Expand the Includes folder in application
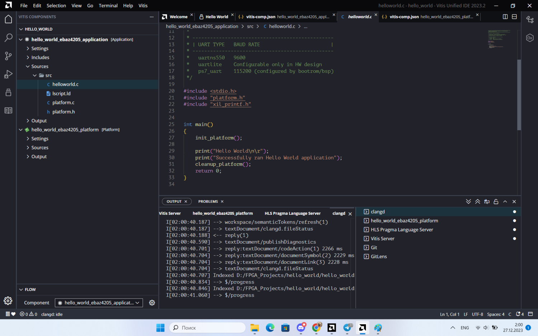 pyautogui.click(x=40, y=57)
